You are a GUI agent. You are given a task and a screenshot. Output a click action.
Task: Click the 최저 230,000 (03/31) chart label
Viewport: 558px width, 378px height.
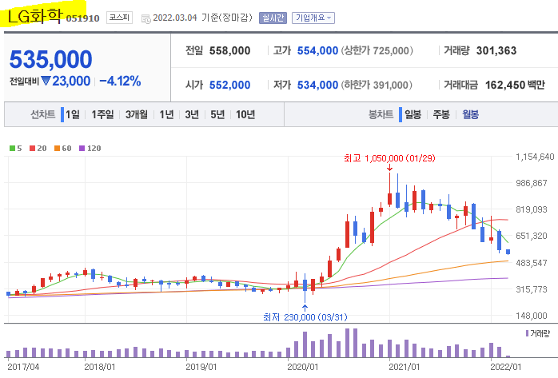coord(305,316)
